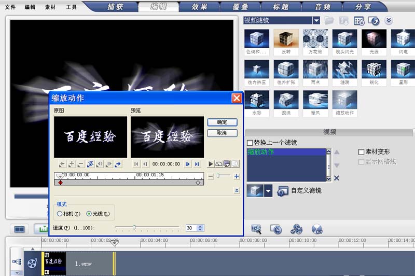Step forward one frame in dialog preview
The width and height of the screenshot is (415, 276).
(x=187, y=164)
